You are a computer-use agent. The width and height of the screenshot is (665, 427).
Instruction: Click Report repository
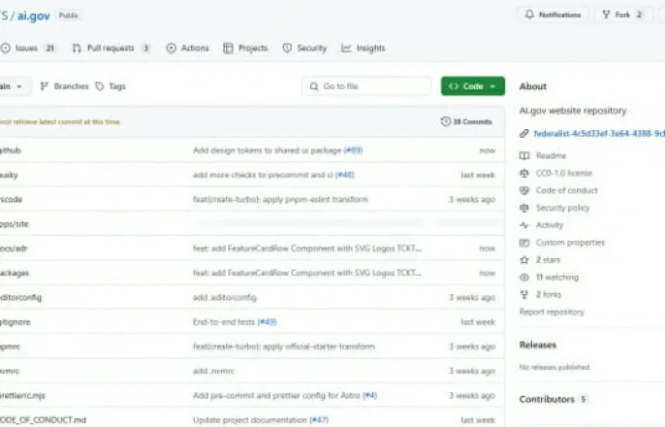(552, 312)
